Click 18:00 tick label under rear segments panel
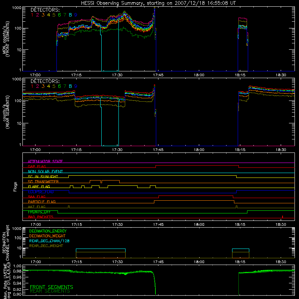 coord(199,150)
